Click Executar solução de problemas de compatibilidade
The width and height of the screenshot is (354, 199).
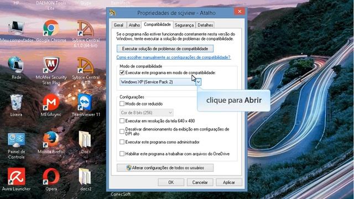(165, 49)
